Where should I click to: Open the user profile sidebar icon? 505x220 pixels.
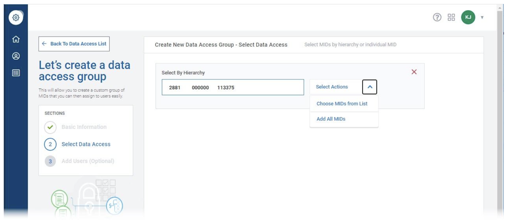click(x=16, y=56)
